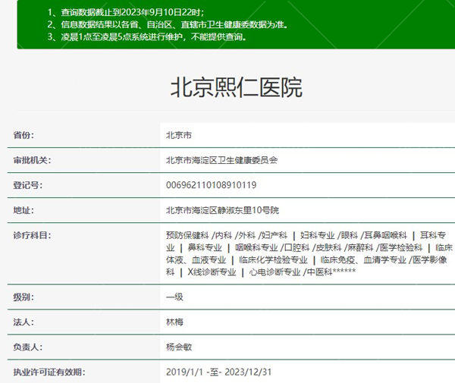Select the hospital title 北京熙仁医院
455x383 pixels.
[237, 87]
